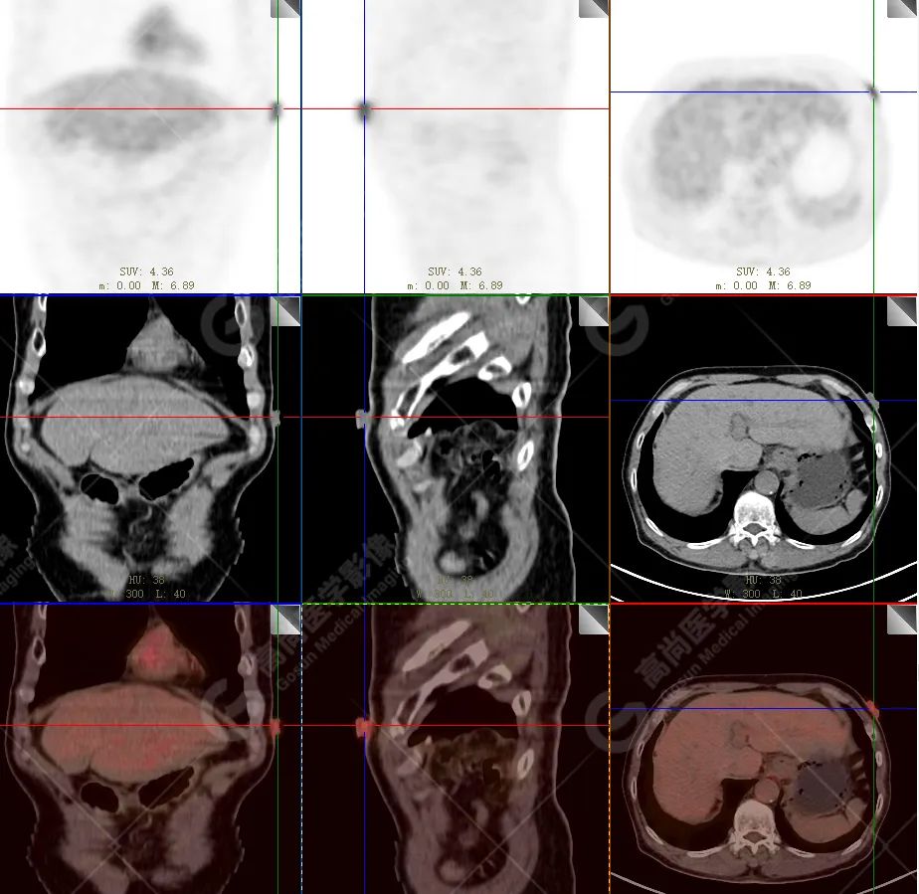The image size is (919, 894).
Task: Click the W: 300 L: 40 label in axial CT
Action: (763, 594)
